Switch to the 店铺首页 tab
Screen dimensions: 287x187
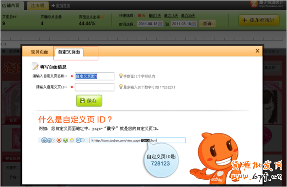pos(11,6)
